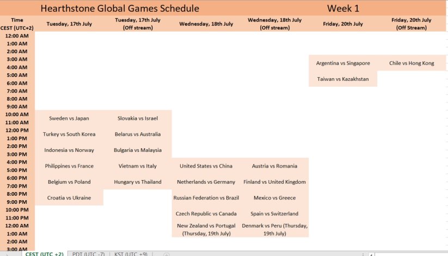Click the 7:00 AM time cell
The width and height of the screenshot is (448, 256).
click(x=17, y=91)
